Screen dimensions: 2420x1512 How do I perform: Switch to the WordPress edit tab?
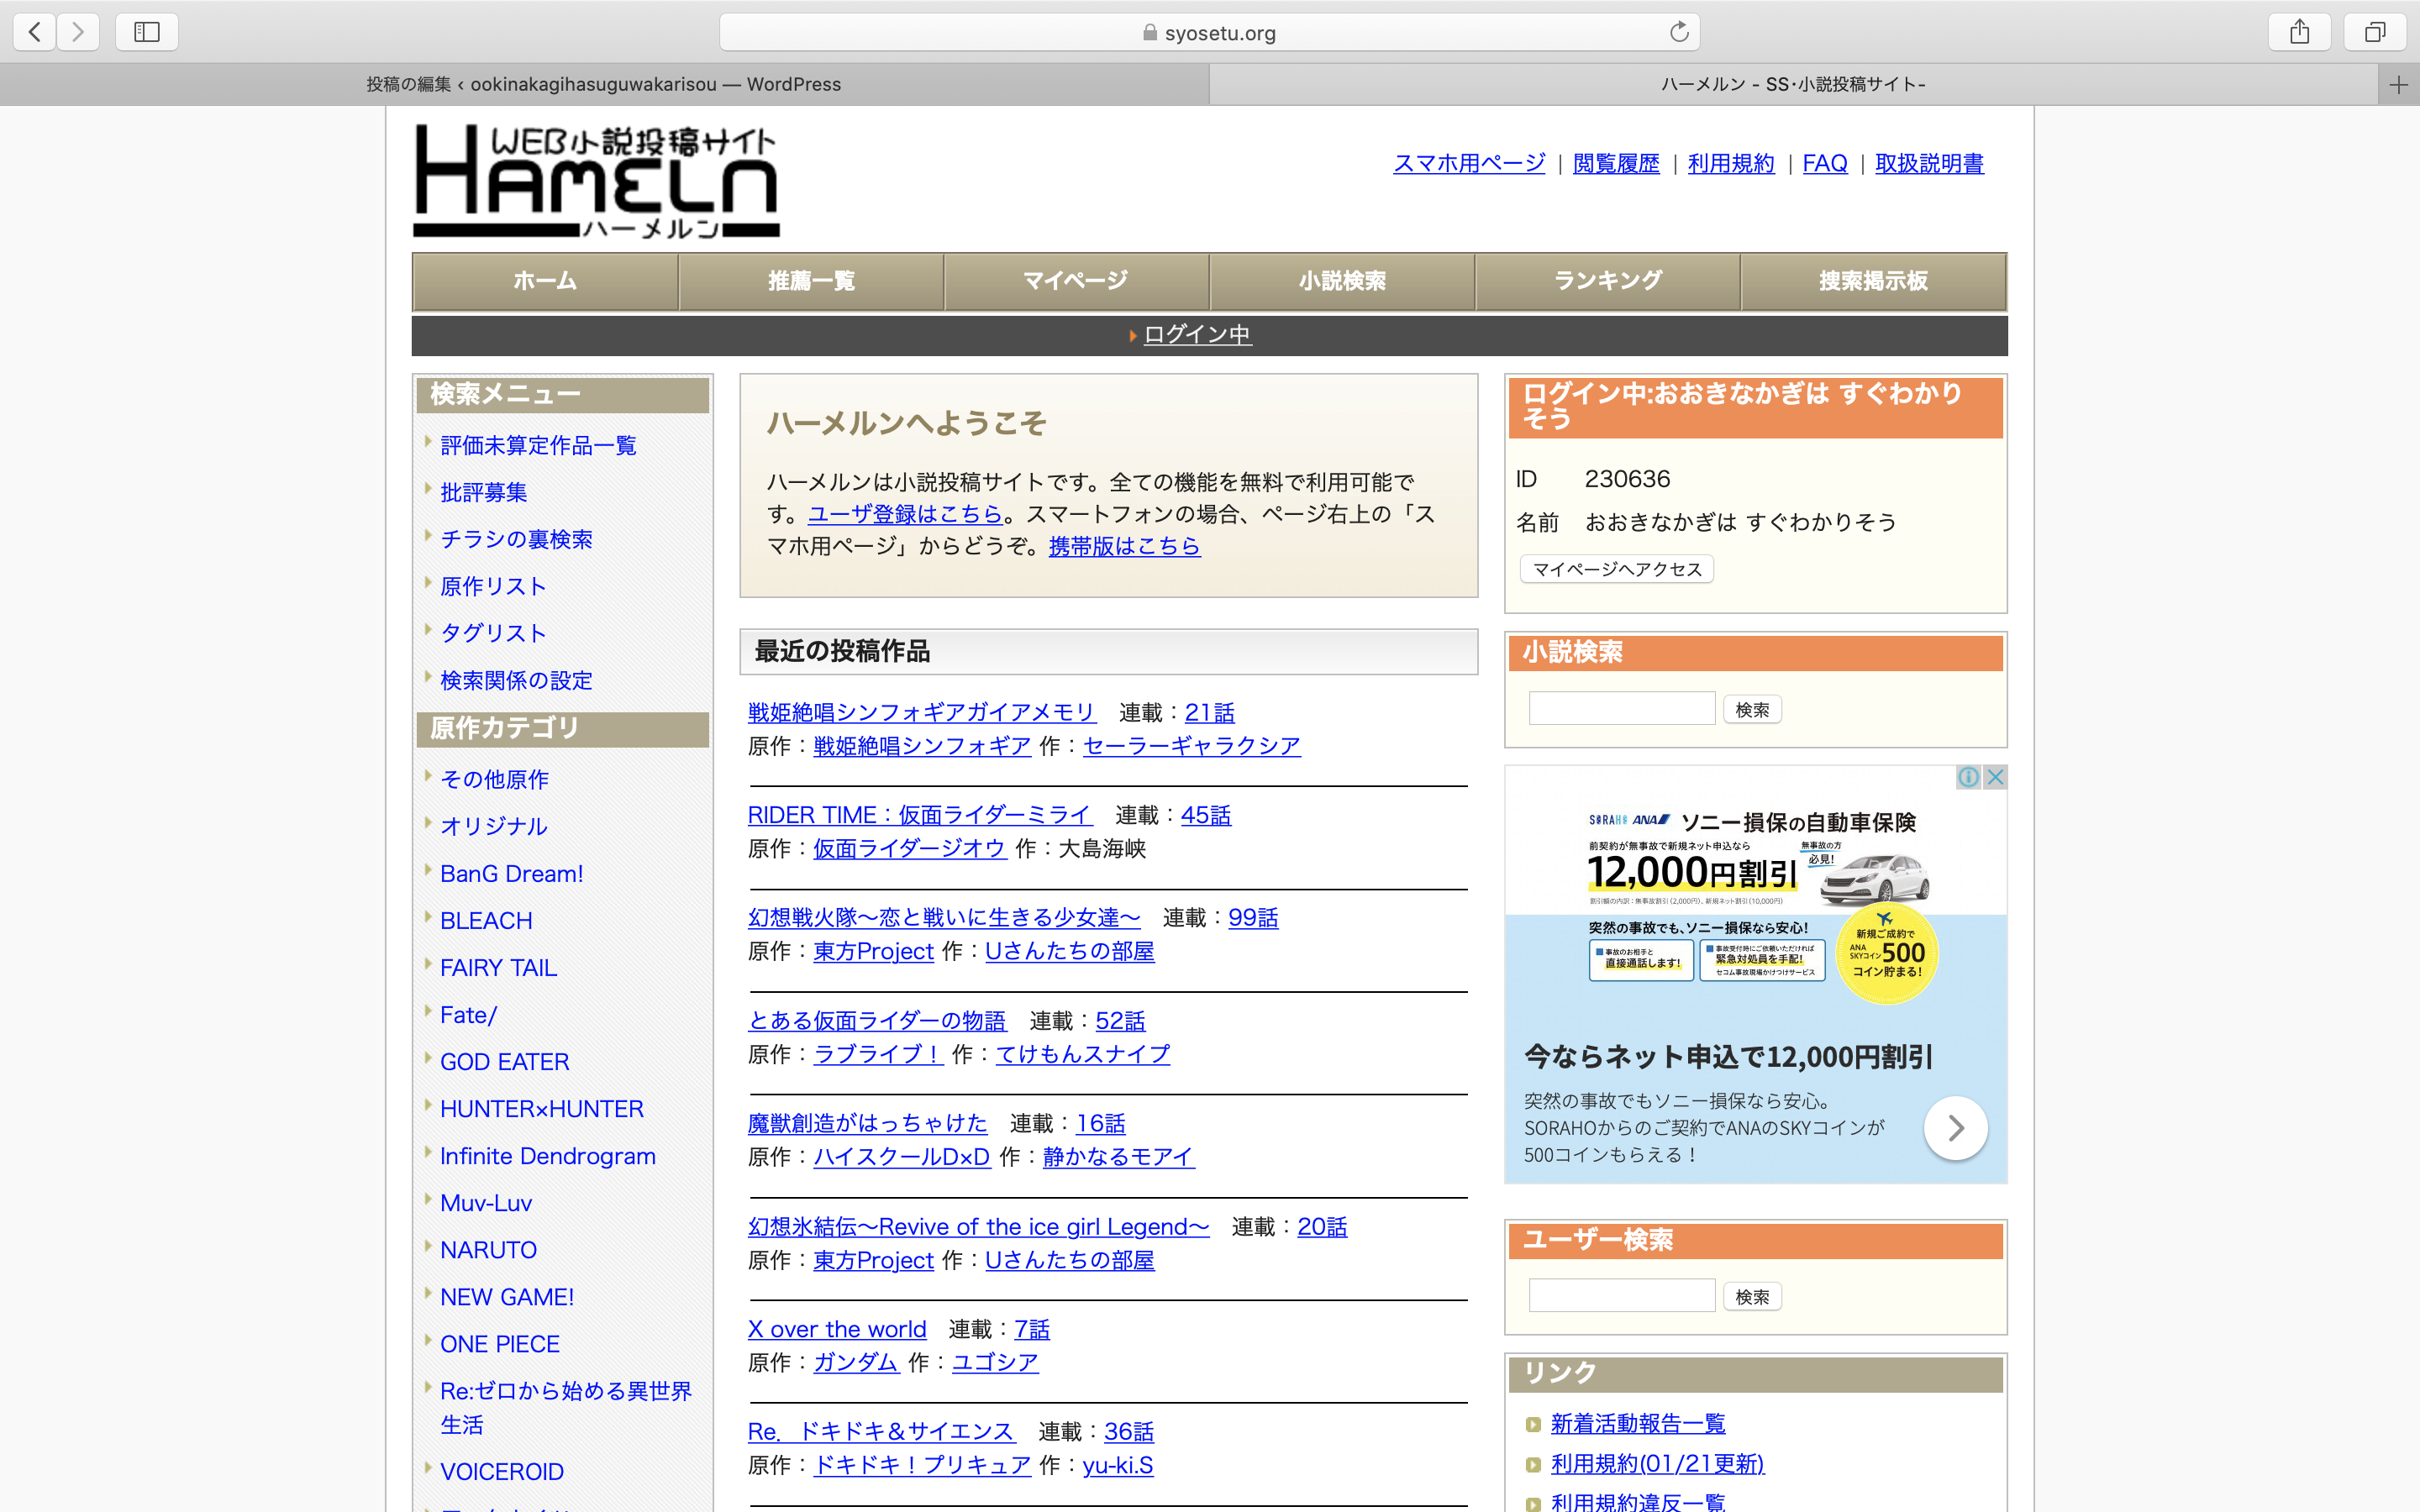(x=604, y=85)
